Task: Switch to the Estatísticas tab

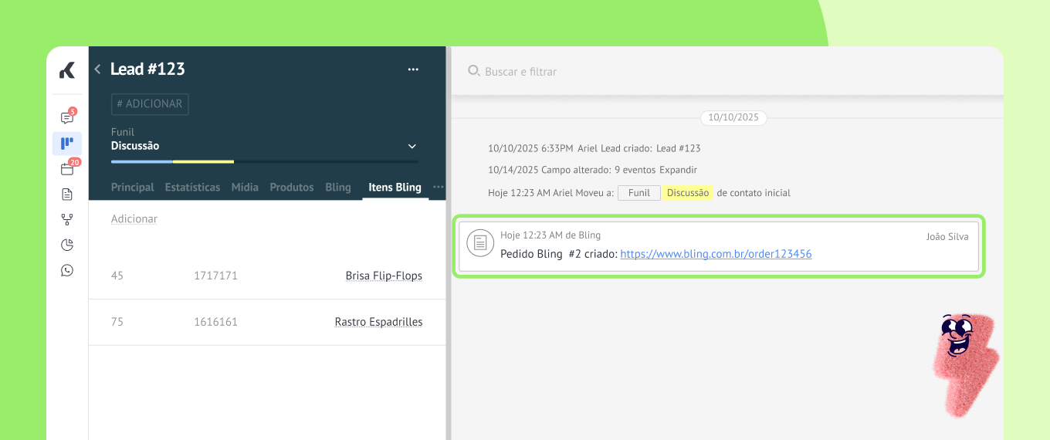Action: pos(192,188)
